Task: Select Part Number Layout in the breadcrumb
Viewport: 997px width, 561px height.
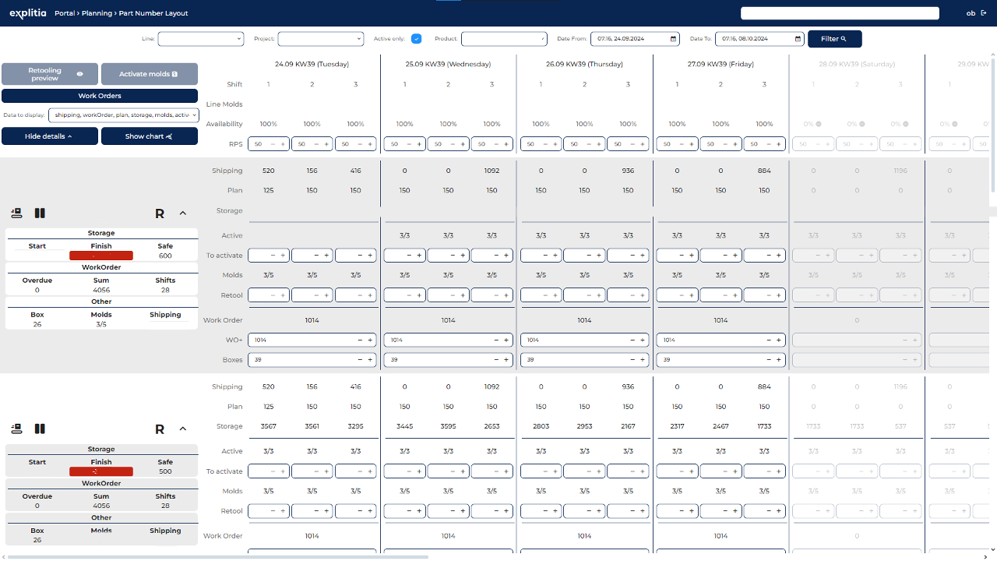Action: 153,13
